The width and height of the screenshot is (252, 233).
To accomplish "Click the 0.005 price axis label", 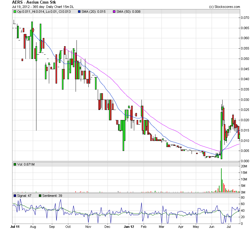I will [x=245, y=151].
